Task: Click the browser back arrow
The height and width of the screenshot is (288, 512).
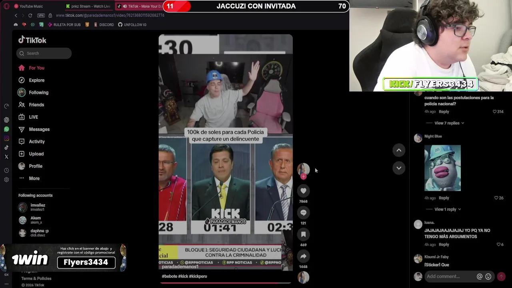Action: point(16,15)
